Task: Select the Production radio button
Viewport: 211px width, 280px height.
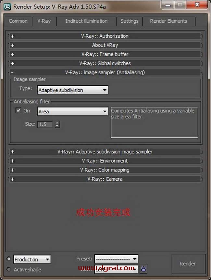Action: 8,259
